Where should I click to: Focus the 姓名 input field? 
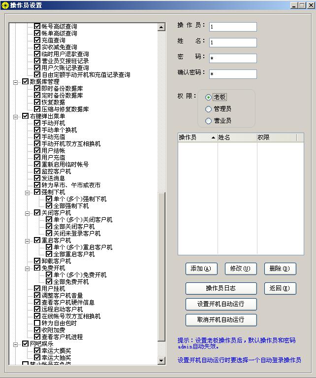tap(233, 42)
